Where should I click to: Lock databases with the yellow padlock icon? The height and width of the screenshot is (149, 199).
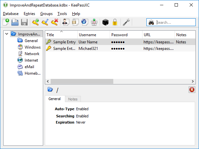115,22
